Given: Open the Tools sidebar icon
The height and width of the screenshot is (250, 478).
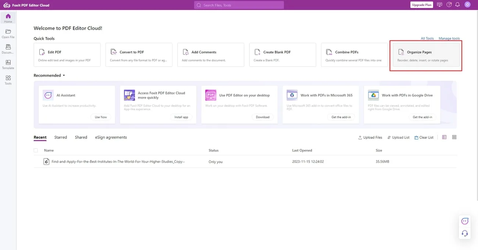Looking at the screenshot, I should tap(8, 80).
